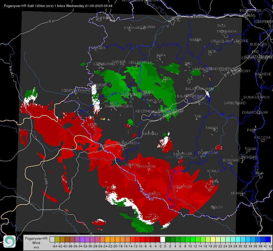Click the BAJA city label
This screenshot has width=273, height=251.
[x=260, y=173]
